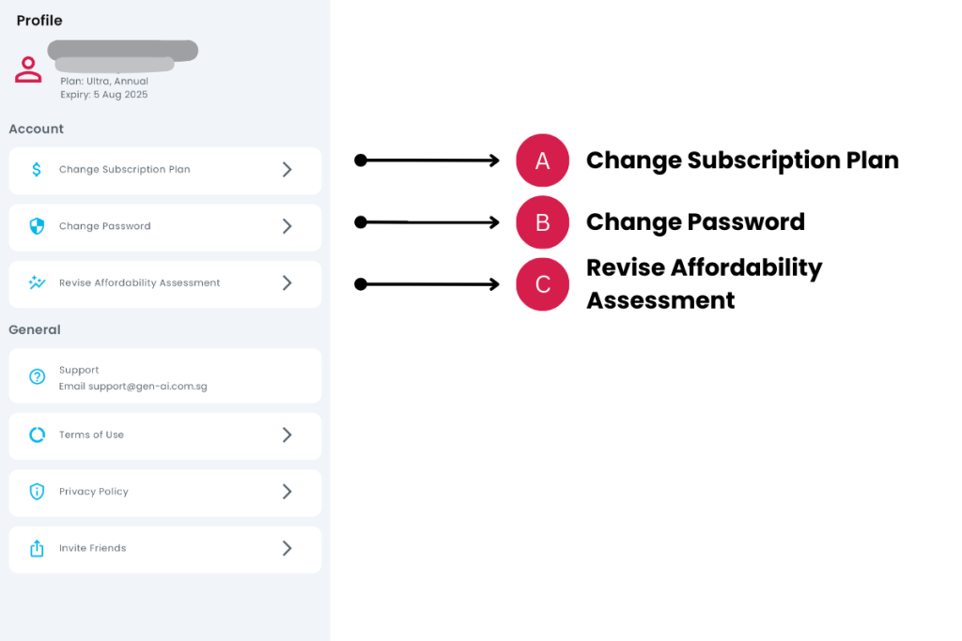Click the Invite Friends share icon
Viewport: 962px width, 641px height.
tap(37, 548)
